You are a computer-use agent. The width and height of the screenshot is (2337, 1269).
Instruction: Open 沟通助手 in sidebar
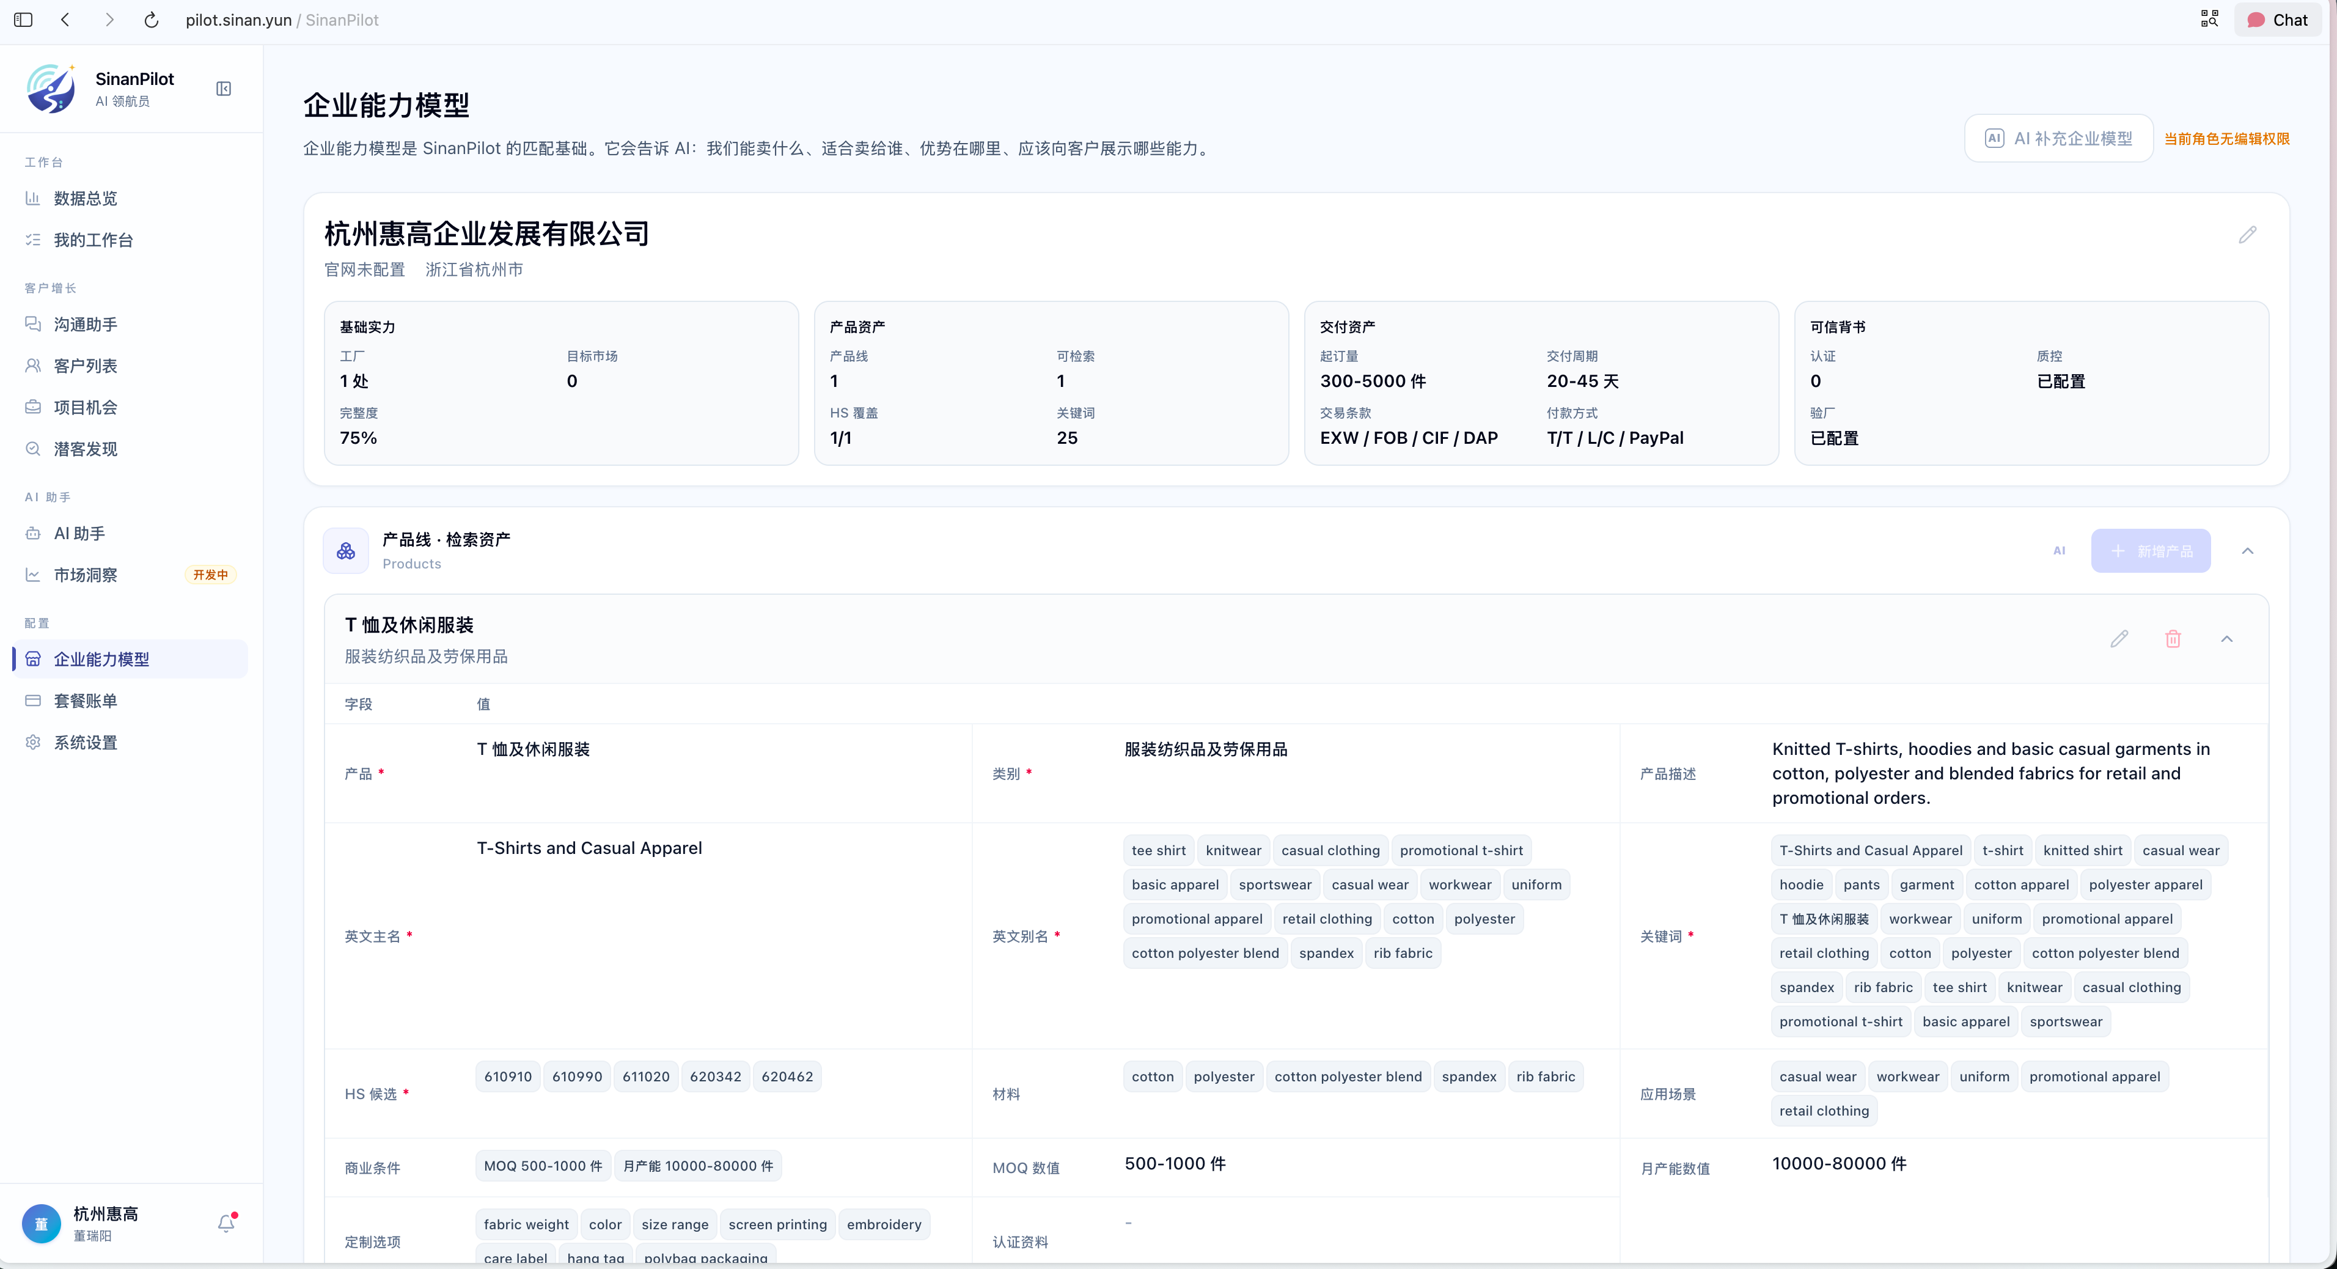click(x=130, y=324)
